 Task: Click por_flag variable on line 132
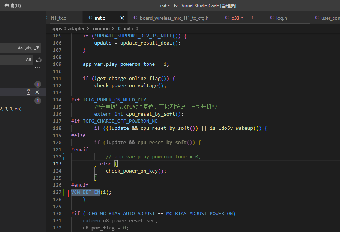click(103, 228)
